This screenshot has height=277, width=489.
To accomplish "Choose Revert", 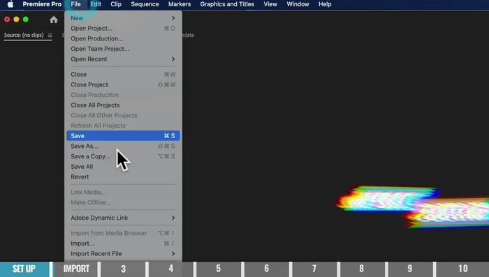I will pos(123,177).
